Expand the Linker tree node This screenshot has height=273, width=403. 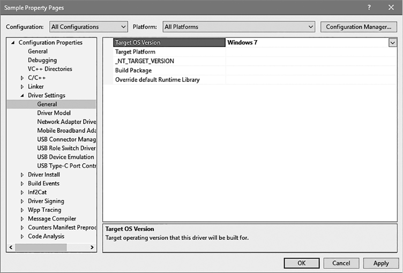pos(22,87)
